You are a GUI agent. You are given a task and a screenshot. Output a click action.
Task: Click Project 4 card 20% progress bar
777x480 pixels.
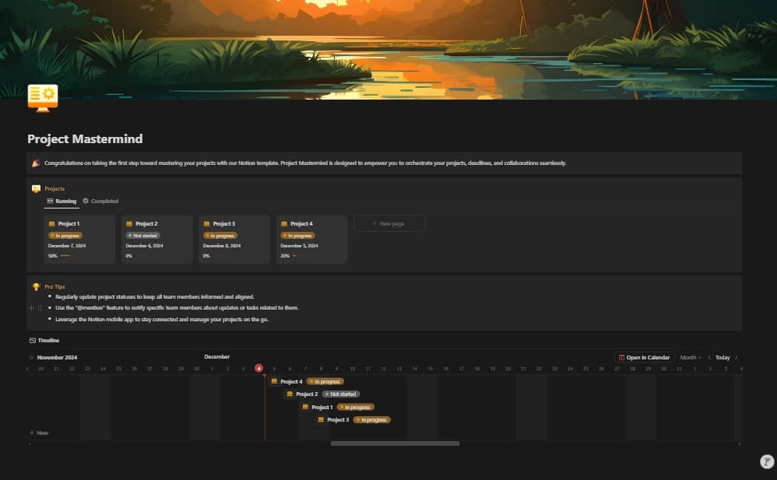(x=302, y=256)
